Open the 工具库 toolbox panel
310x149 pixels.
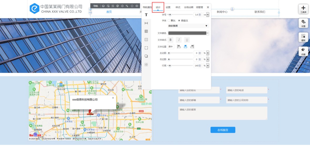(x=303, y=9)
